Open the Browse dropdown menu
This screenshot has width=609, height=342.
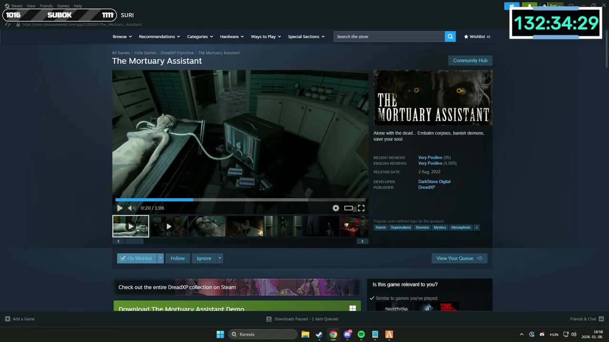pos(122,37)
